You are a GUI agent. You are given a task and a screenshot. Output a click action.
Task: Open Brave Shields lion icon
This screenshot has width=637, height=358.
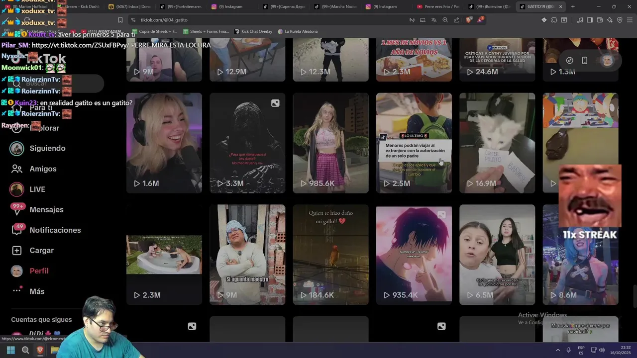point(468,20)
